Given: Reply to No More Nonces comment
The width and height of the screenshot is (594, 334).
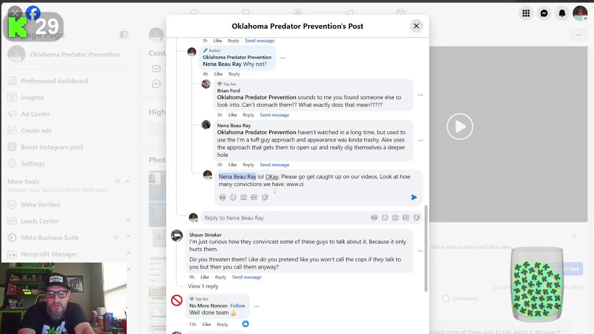Looking at the screenshot, I should tap(222, 324).
